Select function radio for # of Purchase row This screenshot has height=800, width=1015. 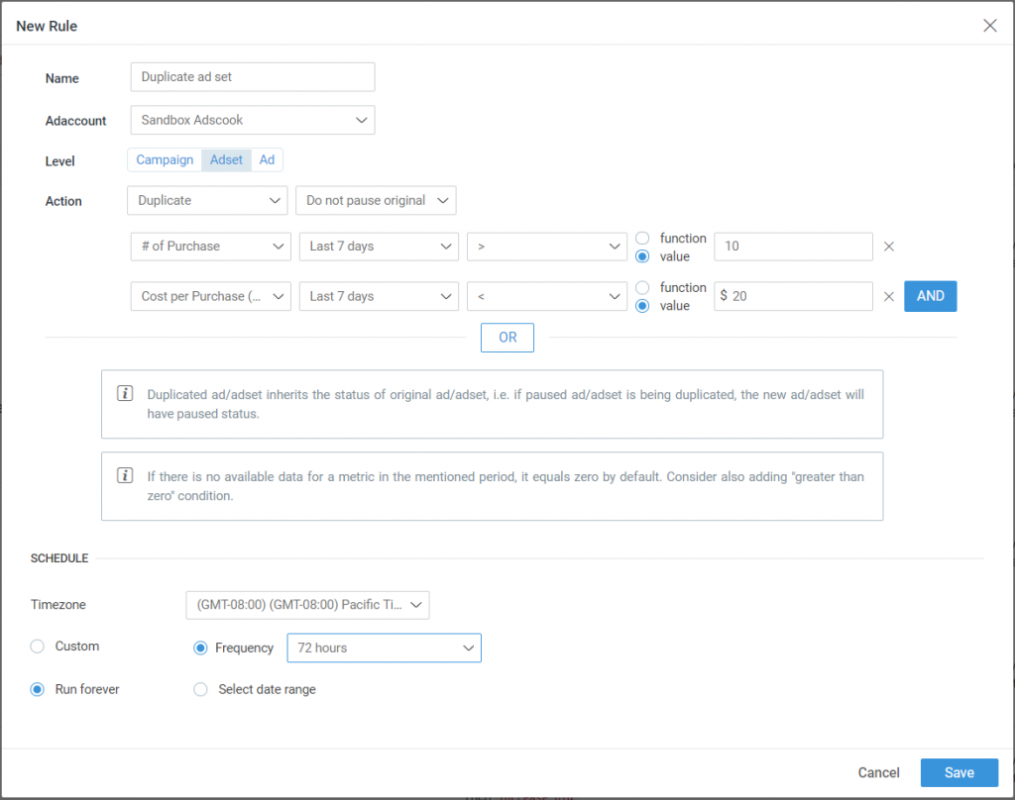click(642, 238)
